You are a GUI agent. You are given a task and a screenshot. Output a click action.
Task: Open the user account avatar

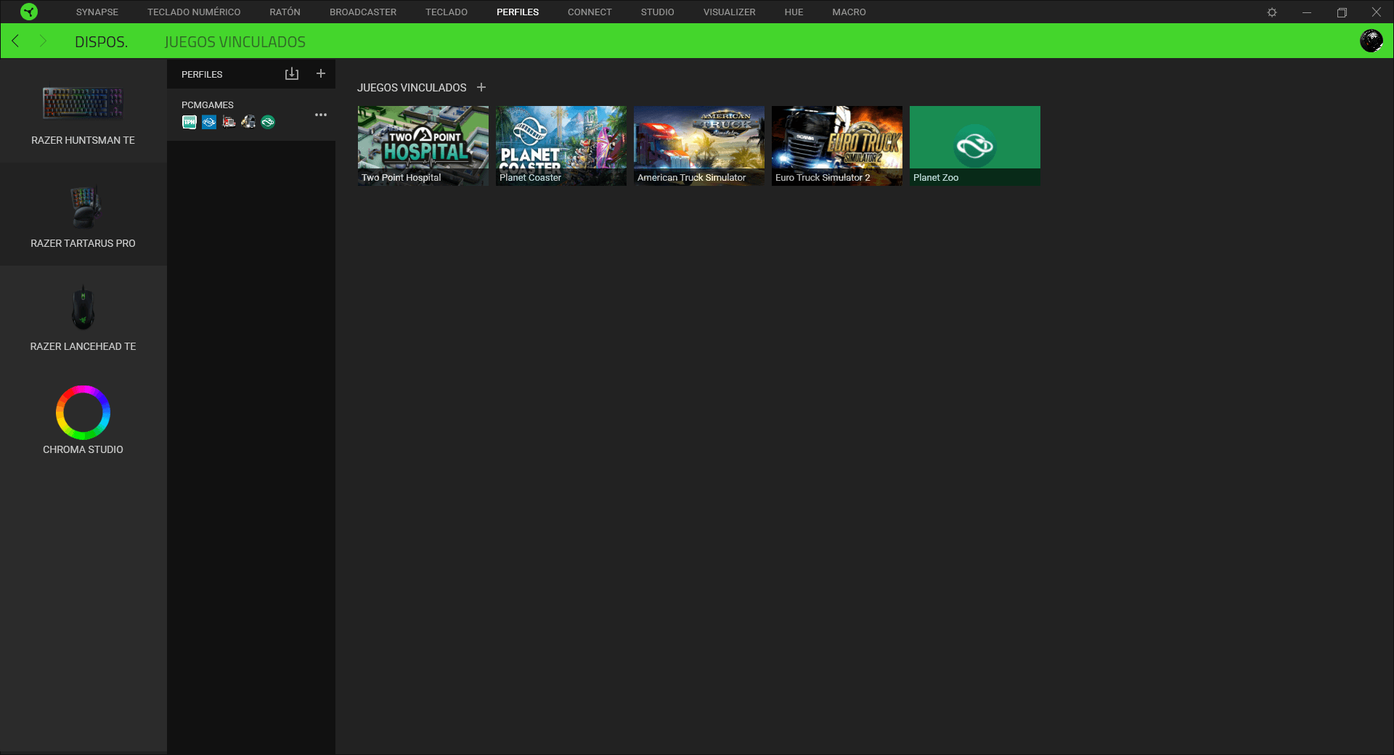[1371, 41]
